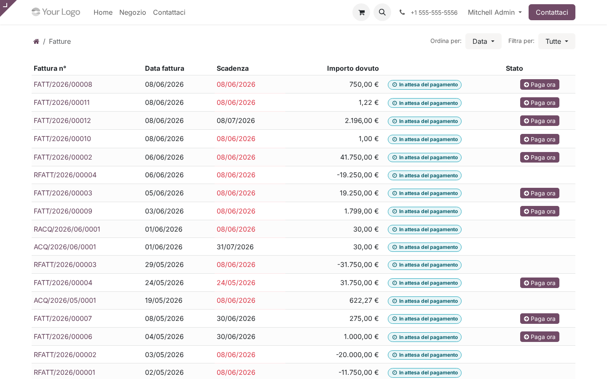Screen dimensions: 607x379
Task: Click the Data fattura column header
Action: [164, 68]
